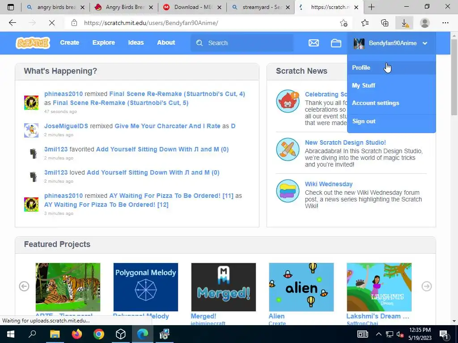This screenshot has width=458, height=343.
Task: Open JoseMiguelDS user link
Action: click(66, 126)
